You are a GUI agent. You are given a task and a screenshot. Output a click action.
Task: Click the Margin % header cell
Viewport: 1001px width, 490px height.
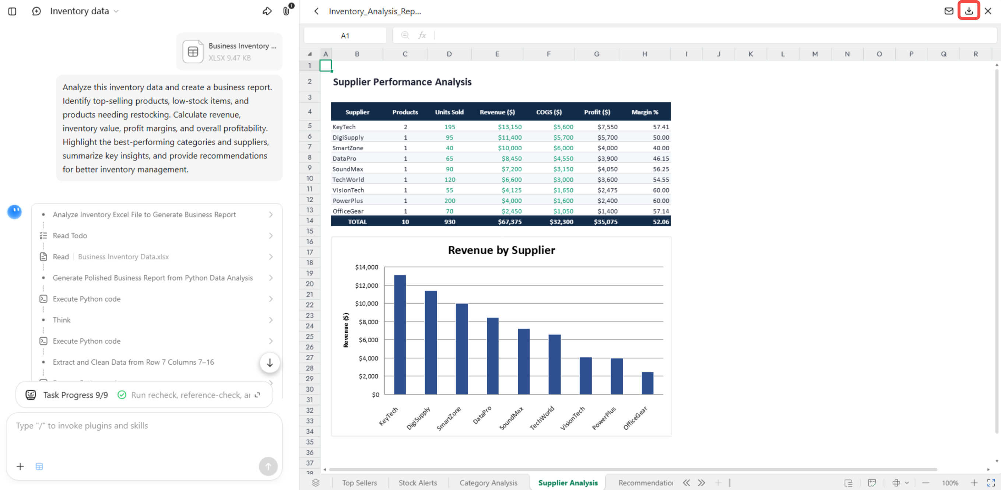(x=644, y=112)
